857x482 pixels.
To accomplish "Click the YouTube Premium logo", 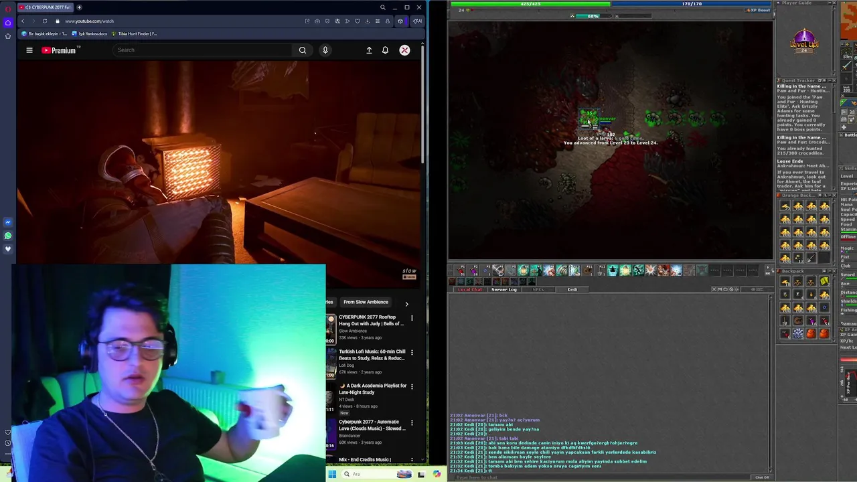I will 60,50.
